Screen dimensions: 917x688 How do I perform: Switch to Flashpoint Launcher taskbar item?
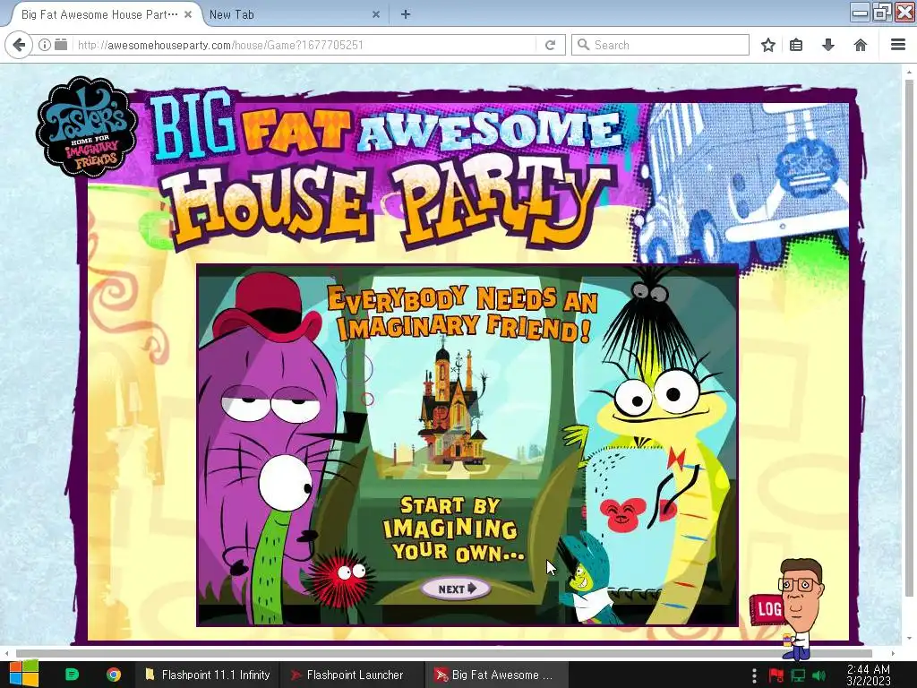point(351,675)
